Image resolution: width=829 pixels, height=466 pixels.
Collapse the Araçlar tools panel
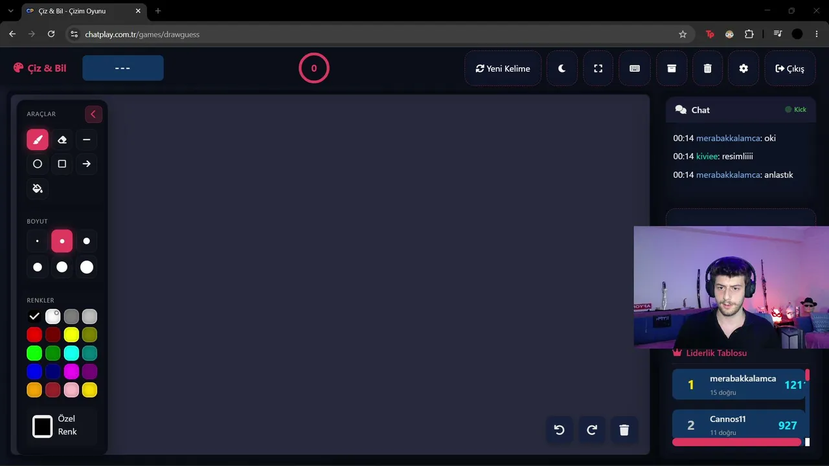pyautogui.click(x=93, y=114)
